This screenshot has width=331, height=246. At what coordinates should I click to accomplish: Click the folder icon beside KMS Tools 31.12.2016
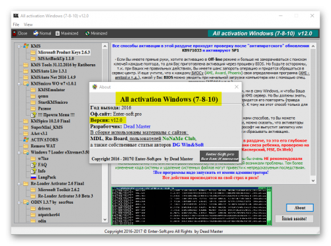point(26,65)
